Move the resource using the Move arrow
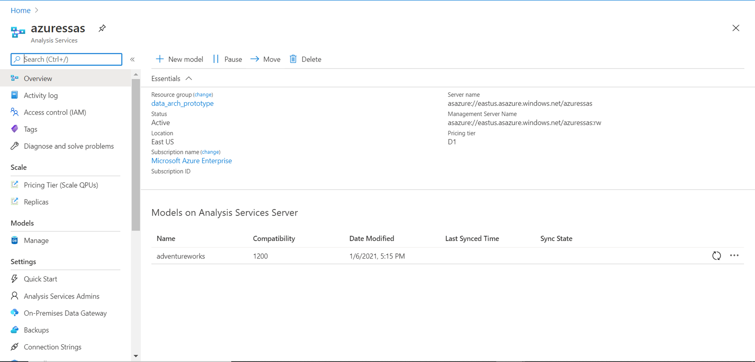 click(x=265, y=59)
